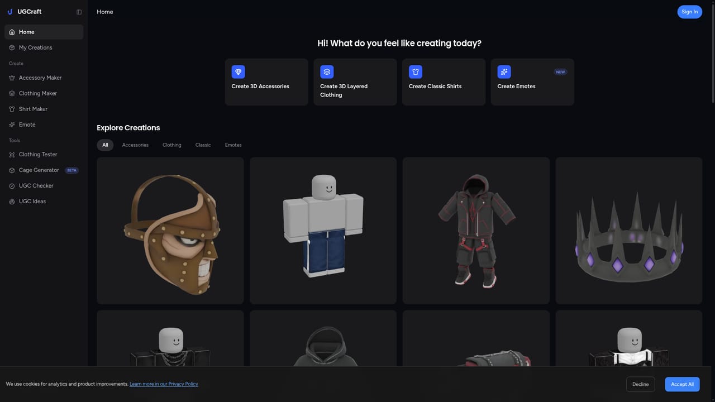715x402 pixels.
Task: Click the NEW badge on Create Emotes
Action: (560, 72)
